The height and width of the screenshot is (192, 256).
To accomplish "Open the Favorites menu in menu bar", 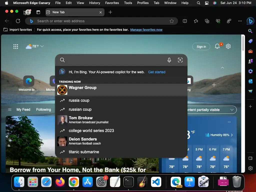I will pos(112,3).
